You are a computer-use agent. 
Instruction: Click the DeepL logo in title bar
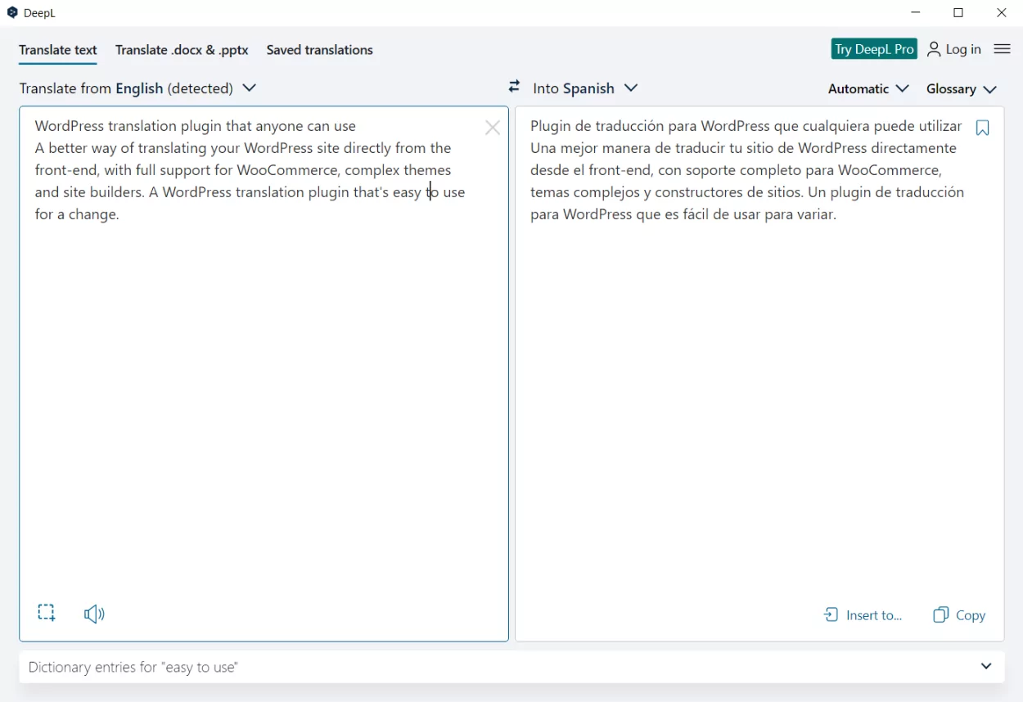[x=12, y=13]
